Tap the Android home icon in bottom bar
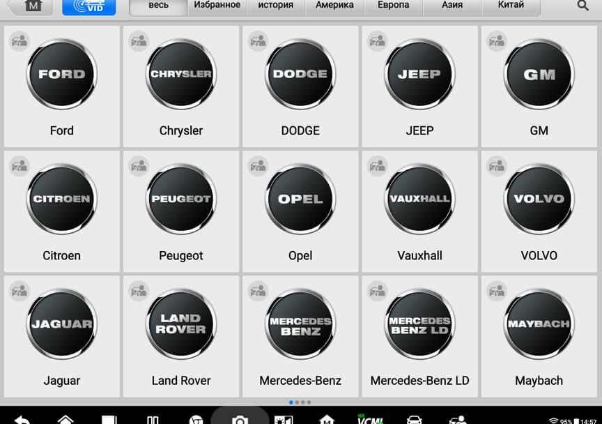The width and height of the screenshot is (602, 424). pos(65,419)
